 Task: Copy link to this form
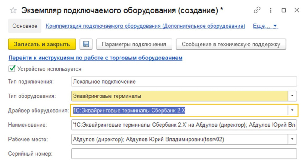click(x=257, y=10)
